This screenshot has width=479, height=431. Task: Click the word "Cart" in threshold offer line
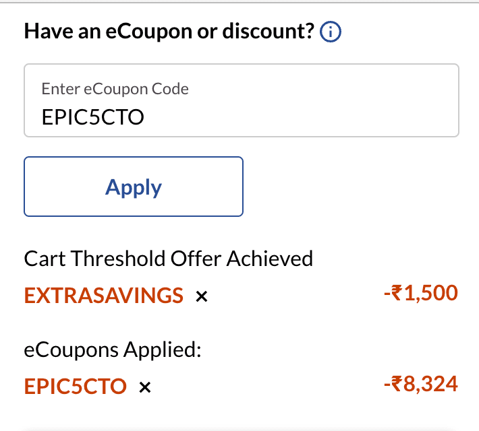(45, 259)
